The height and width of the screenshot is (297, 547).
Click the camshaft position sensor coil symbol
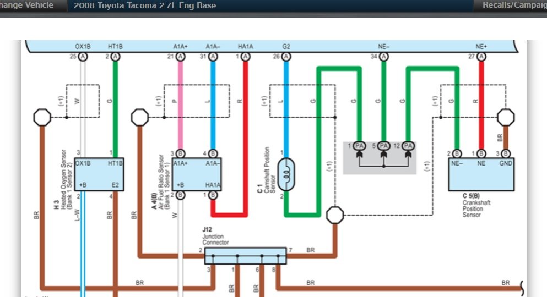click(x=286, y=174)
